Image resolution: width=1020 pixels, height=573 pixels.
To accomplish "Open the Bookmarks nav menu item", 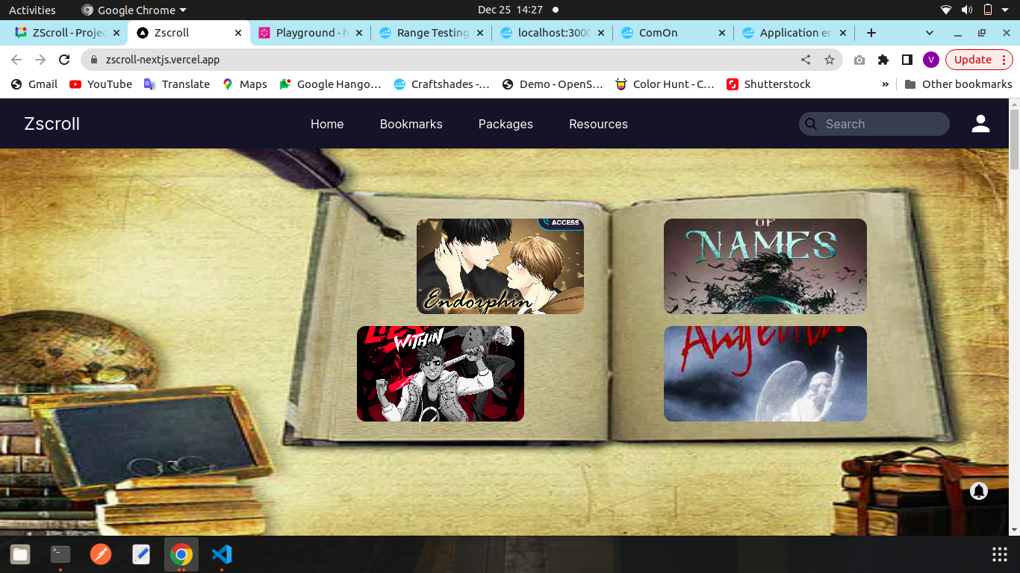I will (411, 124).
